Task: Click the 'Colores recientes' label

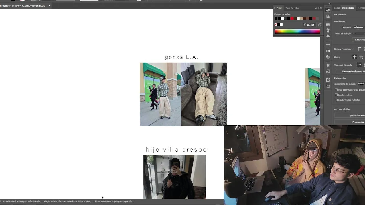Action: click(282, 14)
